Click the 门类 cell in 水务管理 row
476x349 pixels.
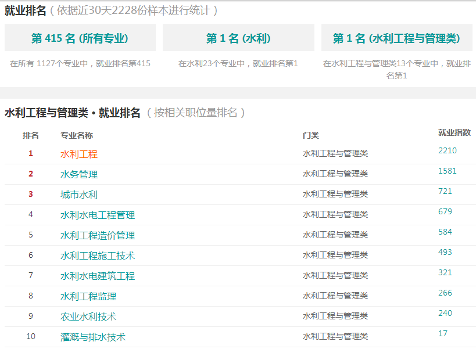pos(335,174)
